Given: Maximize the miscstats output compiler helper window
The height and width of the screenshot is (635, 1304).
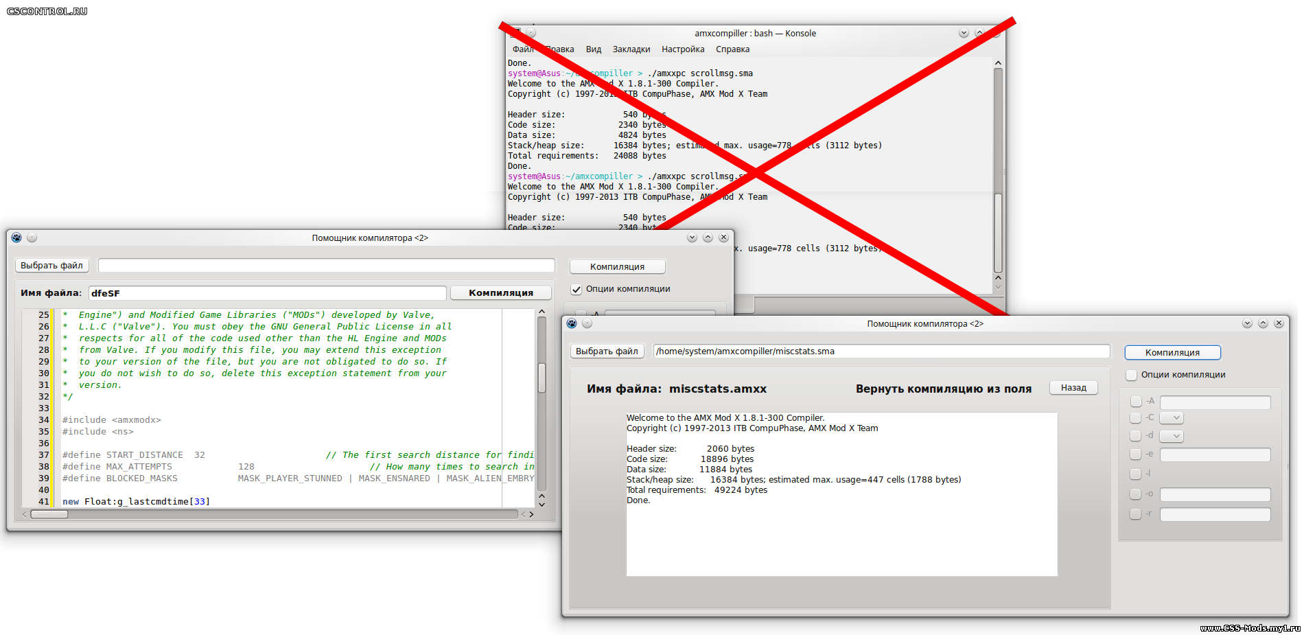Looking at the screenshot, I should click(x=1263, y=323).
